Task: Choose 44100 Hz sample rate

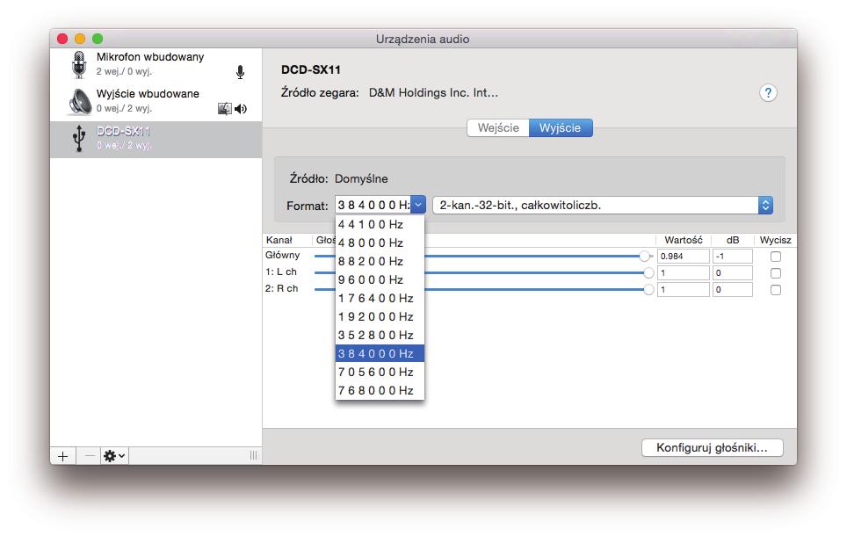Action: point(380,224)
